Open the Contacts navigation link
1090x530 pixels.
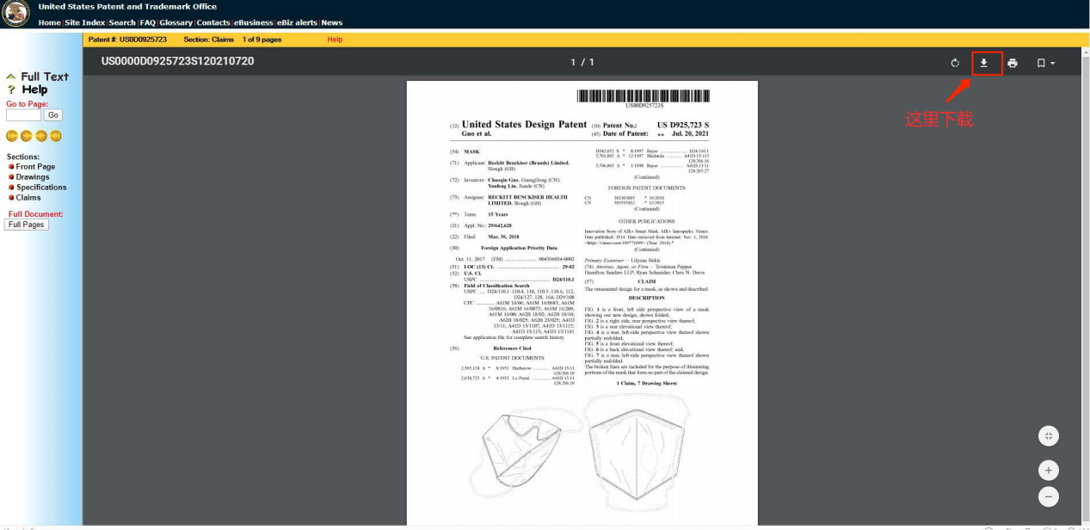[x=213, y=22]
